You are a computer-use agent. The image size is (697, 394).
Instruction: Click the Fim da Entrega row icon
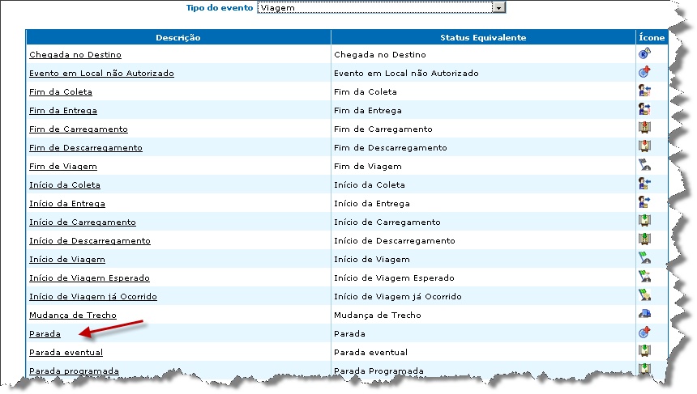pos(644,109)
